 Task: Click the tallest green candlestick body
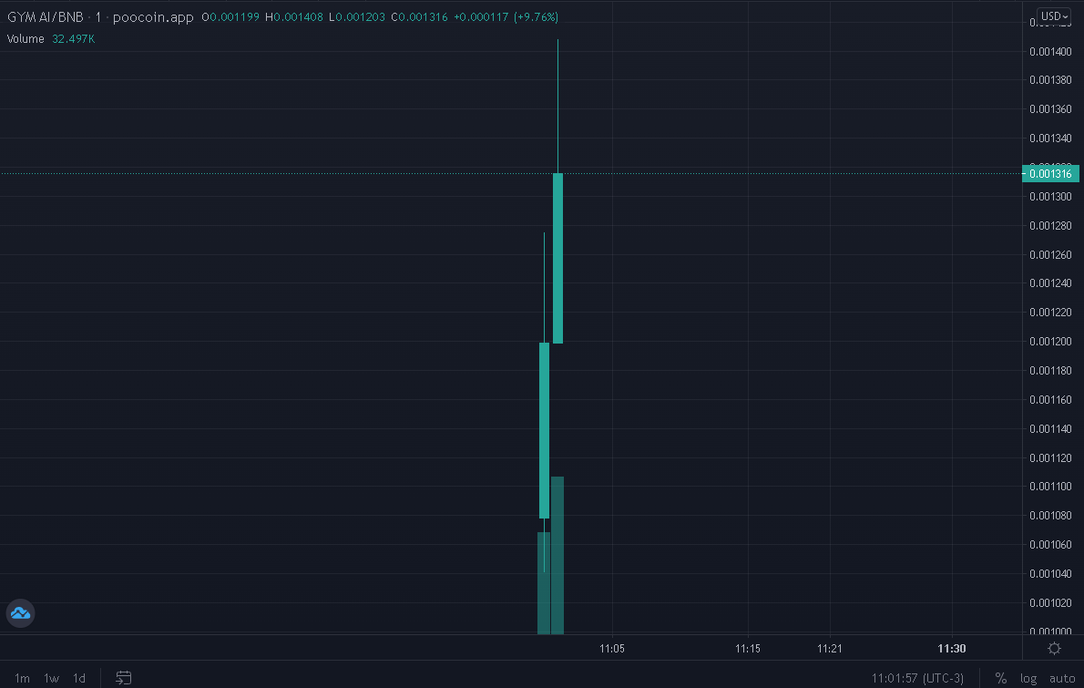point(557,258)
